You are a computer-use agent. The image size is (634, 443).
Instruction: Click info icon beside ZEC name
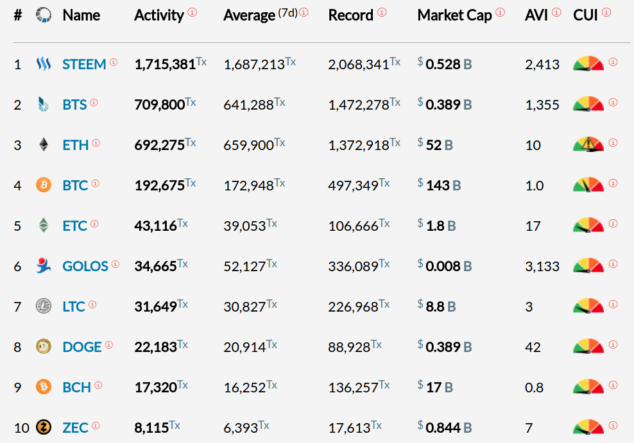[x=96, y=426]
